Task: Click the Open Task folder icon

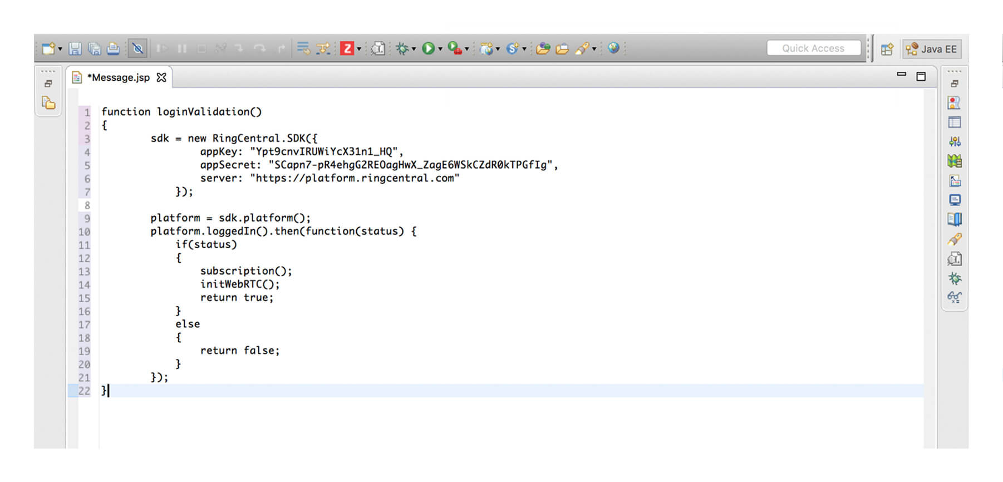Action: 562,49
